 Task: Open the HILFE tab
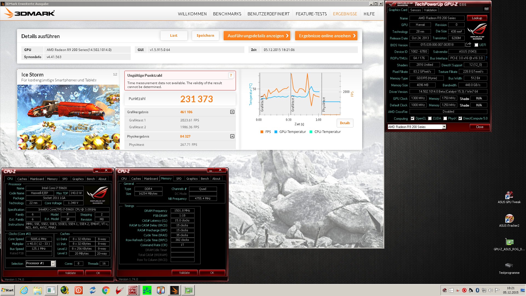(x=369, y=14)
